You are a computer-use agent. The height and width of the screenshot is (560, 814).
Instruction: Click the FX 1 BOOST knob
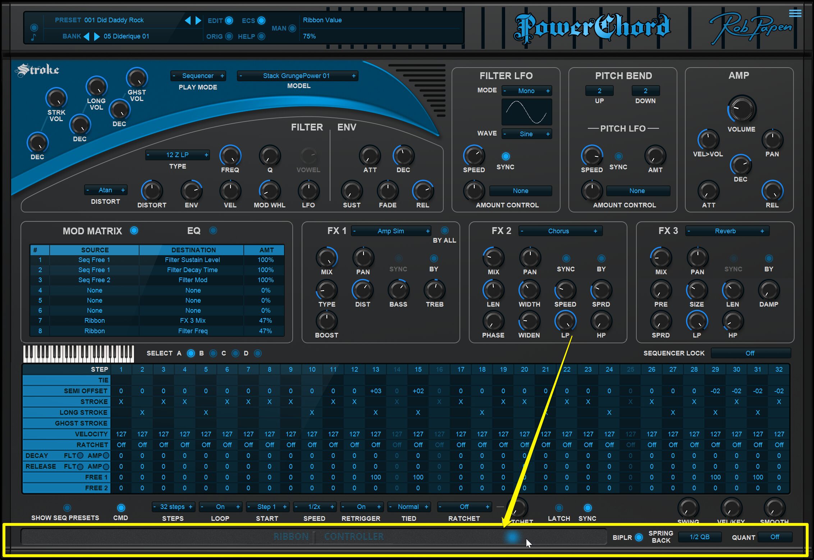click(x=326, y=321)
